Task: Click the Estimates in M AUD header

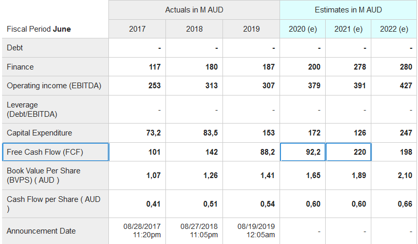Action: point(348,10)
